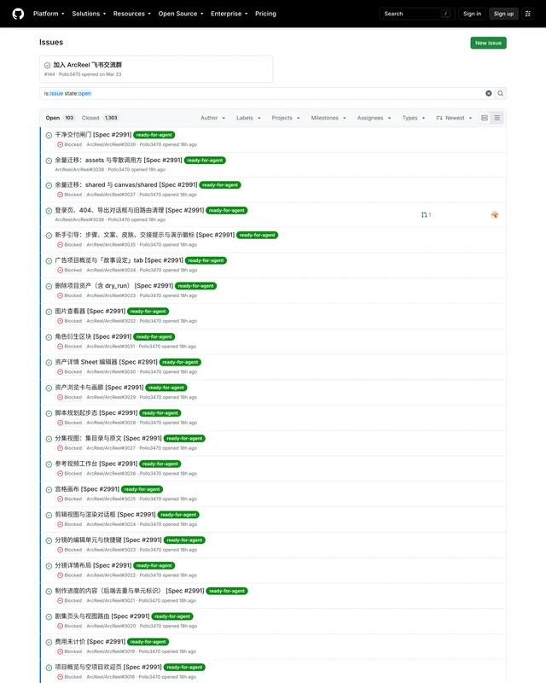Open issue 余量迁移: shared 与 canvas/shared
Viewport: 546px width, 683px height.
tap(126, 184)
